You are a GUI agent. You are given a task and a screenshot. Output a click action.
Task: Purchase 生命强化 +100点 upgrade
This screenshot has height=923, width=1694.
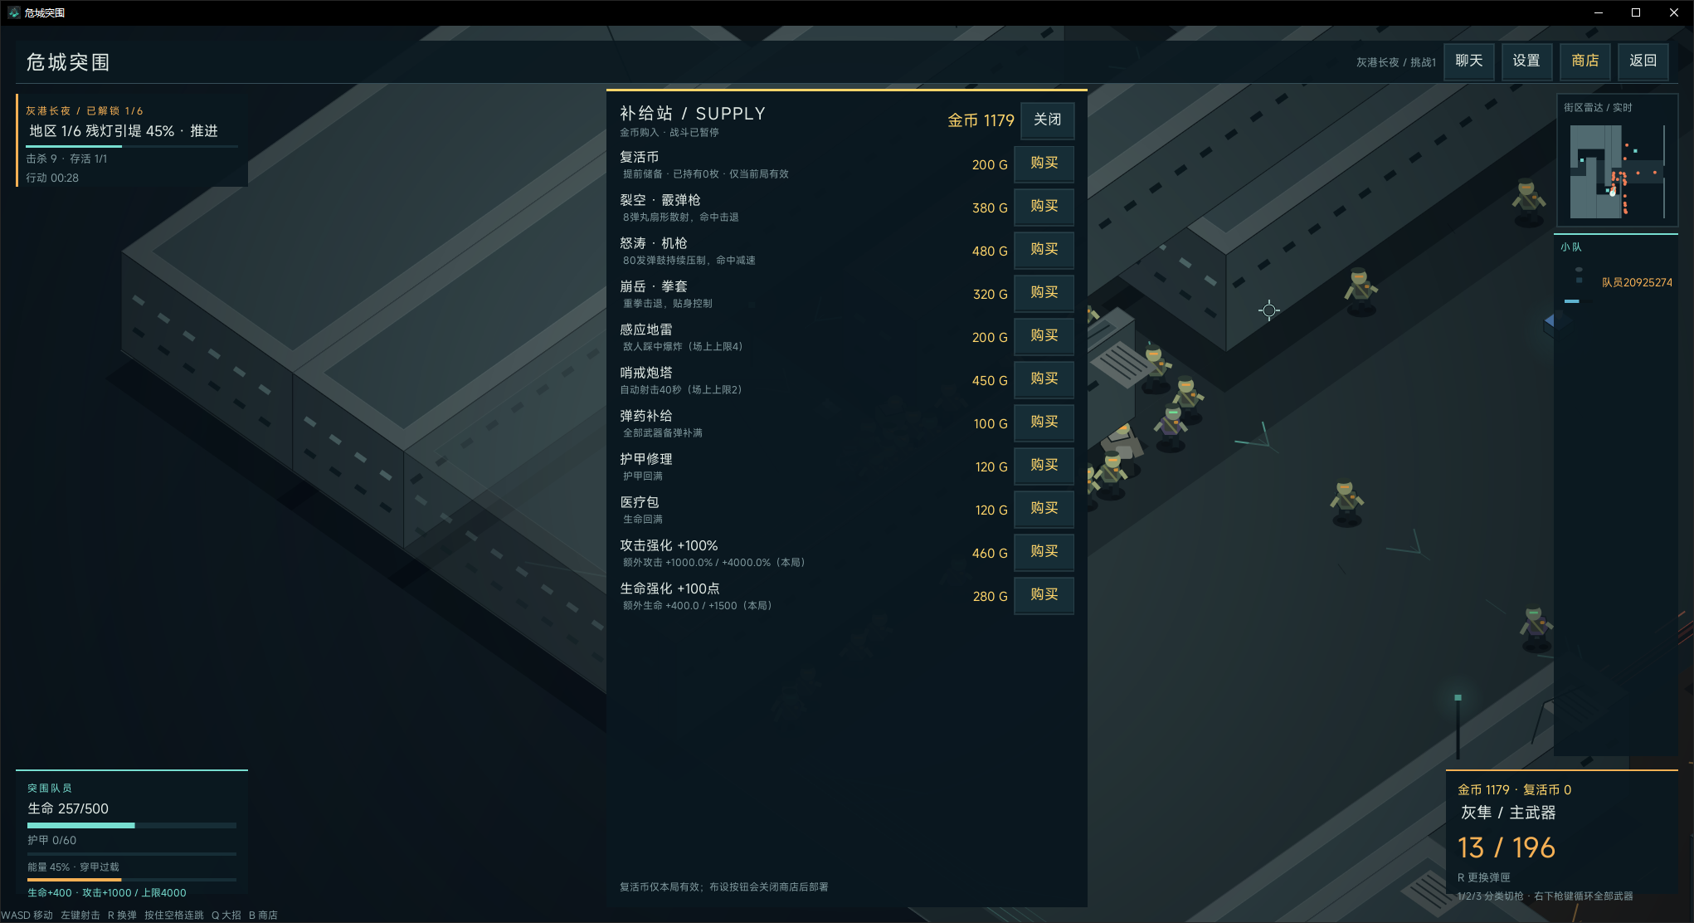click(x=1044, y=595)
